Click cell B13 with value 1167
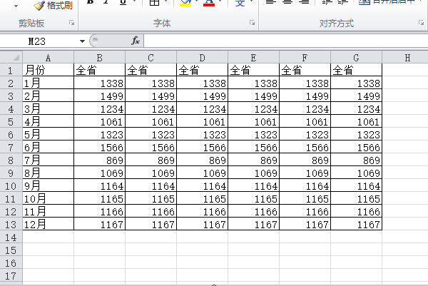 coord(99,224)
